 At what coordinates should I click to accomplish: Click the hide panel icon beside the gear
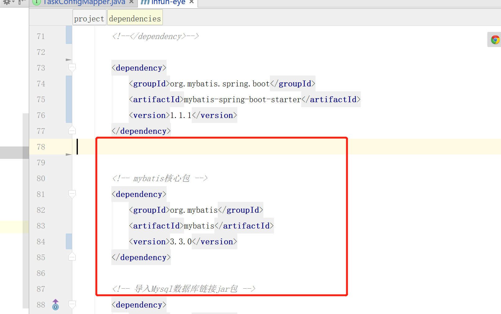click(21, 2)
